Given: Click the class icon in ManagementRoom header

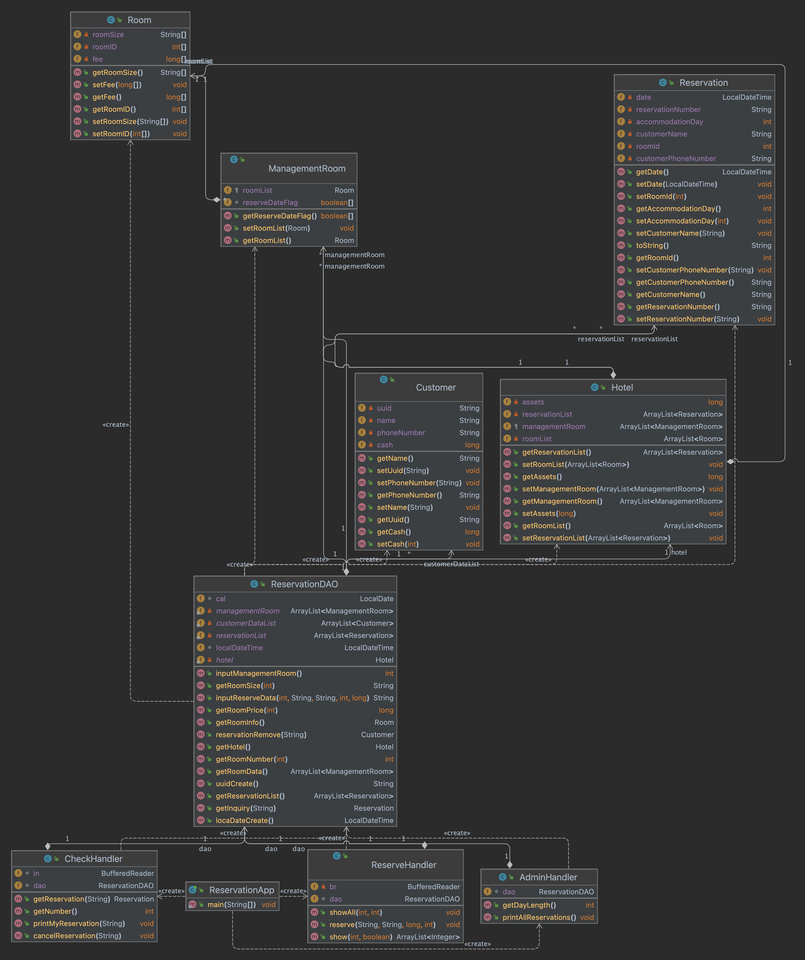Looking at the screenshot, I should point(234,160).
